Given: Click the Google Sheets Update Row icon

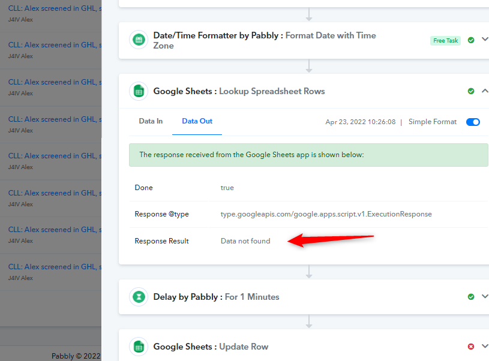Looking at the screenshot, I should 139,347.
